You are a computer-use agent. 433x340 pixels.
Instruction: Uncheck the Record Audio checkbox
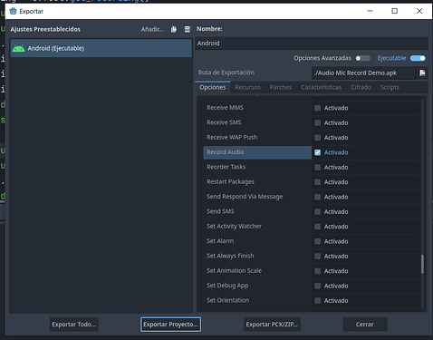tap(317, 152)
